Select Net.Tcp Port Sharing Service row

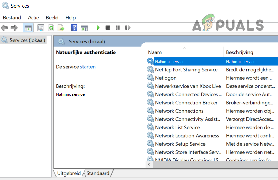(212, 70)
